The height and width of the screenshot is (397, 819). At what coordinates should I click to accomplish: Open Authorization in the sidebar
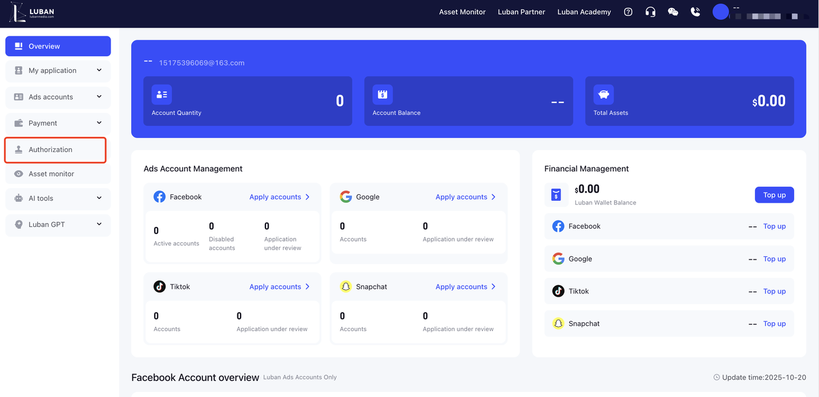(56, 150)
